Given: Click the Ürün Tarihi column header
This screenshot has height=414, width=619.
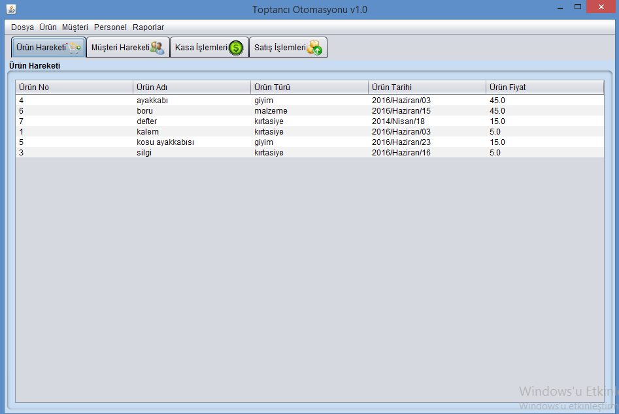Looking at the screenshot, I should pyautogui.click(x=427, y=88).
